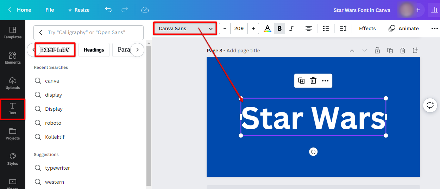Open the Elements panel

click(13, 58)
